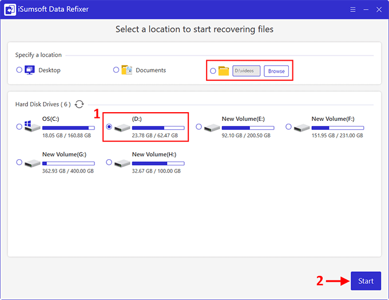Image resolution: width=389 pixels, height=300 pixels.
Task: Click the Start button
Action: pos(366,281)
